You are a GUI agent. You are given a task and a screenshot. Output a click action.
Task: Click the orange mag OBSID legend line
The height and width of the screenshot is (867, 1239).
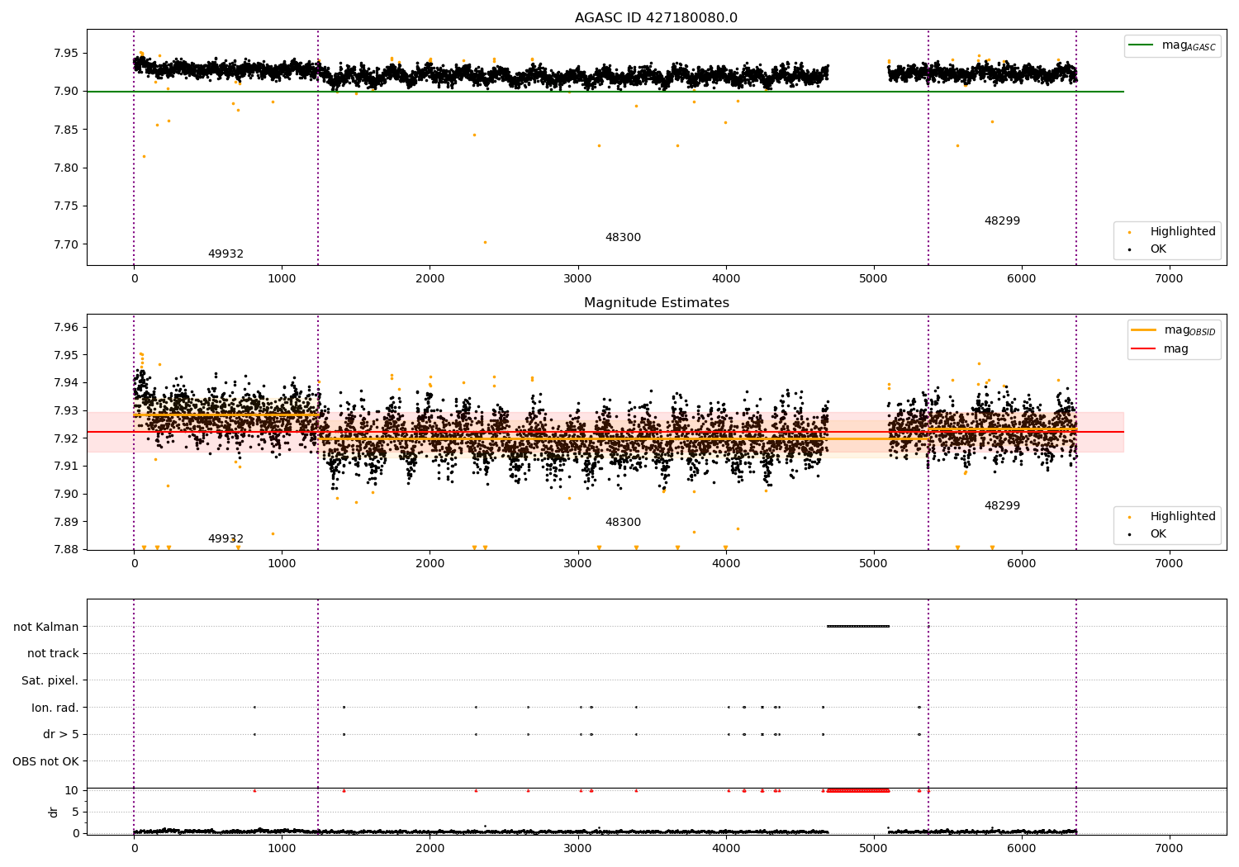coord(1144,330)
